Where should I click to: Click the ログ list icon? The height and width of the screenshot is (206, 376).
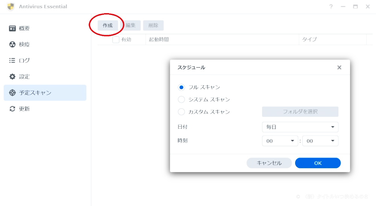[12, 61]
